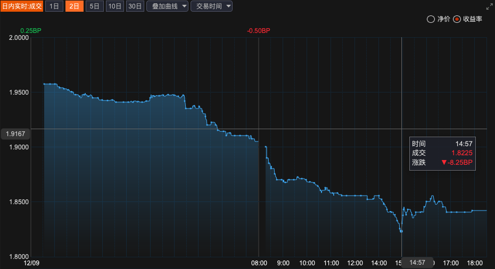
Task: Open the 交易时间 dropdown
Action: point(211,6)
